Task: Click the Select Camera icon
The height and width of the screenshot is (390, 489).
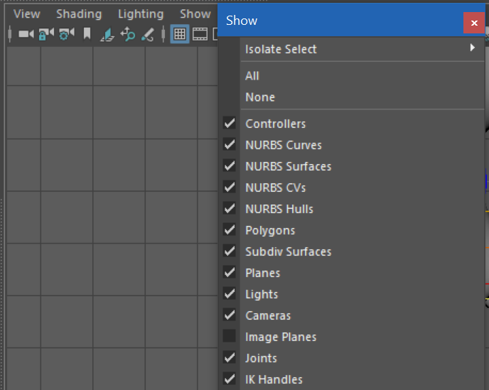Action: pyautogui.click(x=26, y=34)
